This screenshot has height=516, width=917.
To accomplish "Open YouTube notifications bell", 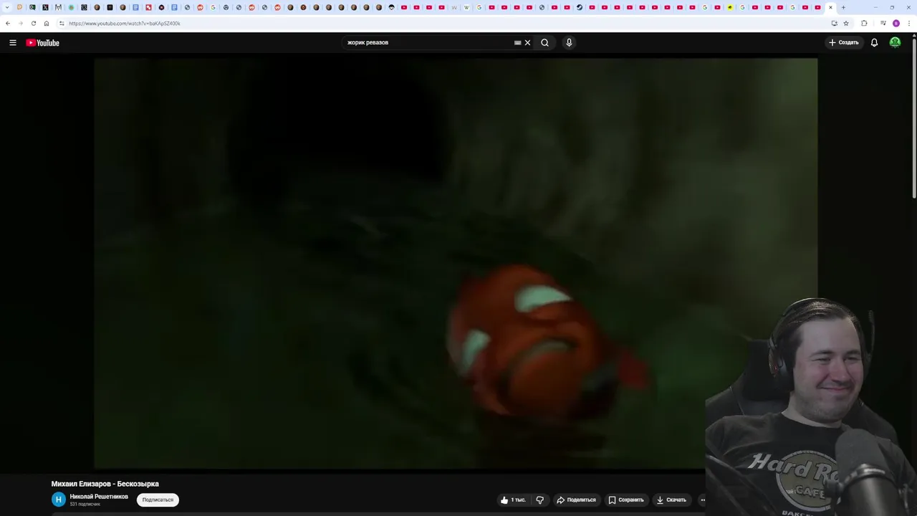I will pos(874,43).
